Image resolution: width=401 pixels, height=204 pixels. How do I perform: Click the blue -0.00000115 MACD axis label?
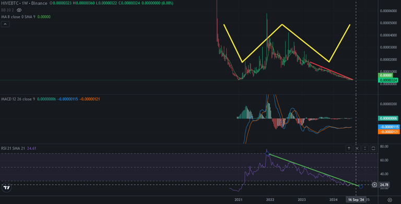tap(388, 127)
